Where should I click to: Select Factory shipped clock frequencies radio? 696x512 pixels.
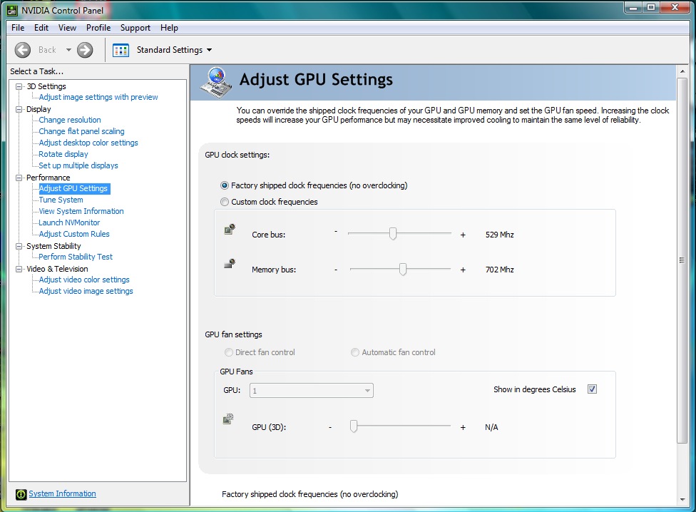click(x=225, y=185)
